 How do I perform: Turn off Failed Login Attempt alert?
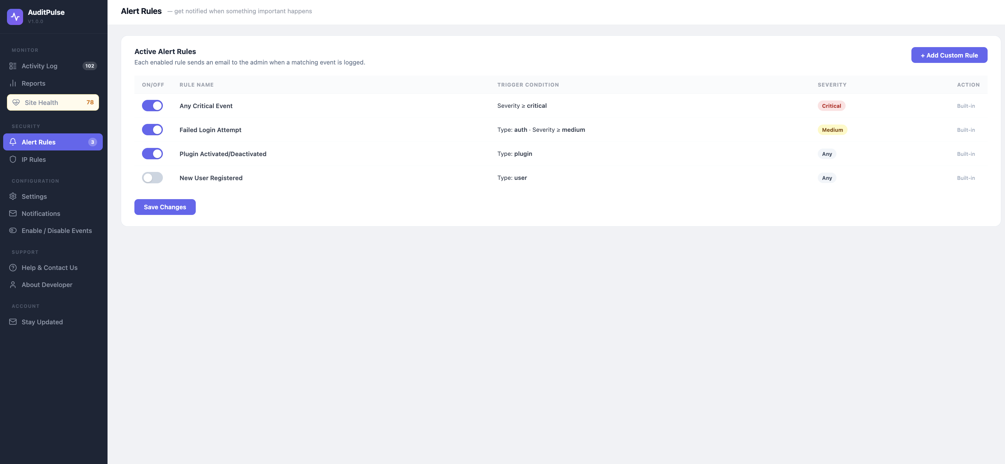(x=152, y=130)
